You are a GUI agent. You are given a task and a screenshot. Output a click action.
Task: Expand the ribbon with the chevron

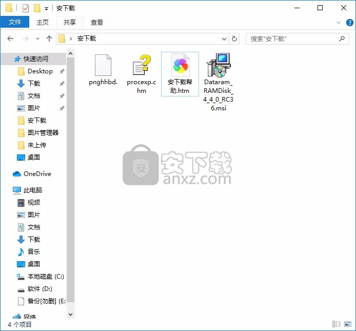pyautogui.click(x=338, y=23)
